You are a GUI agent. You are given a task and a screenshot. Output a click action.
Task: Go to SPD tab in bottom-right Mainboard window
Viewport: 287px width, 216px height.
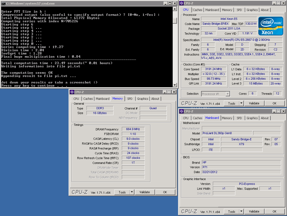click(239, 118)
